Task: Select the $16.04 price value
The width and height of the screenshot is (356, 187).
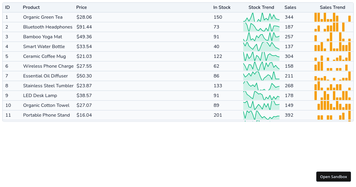Action: pos(84,115)
